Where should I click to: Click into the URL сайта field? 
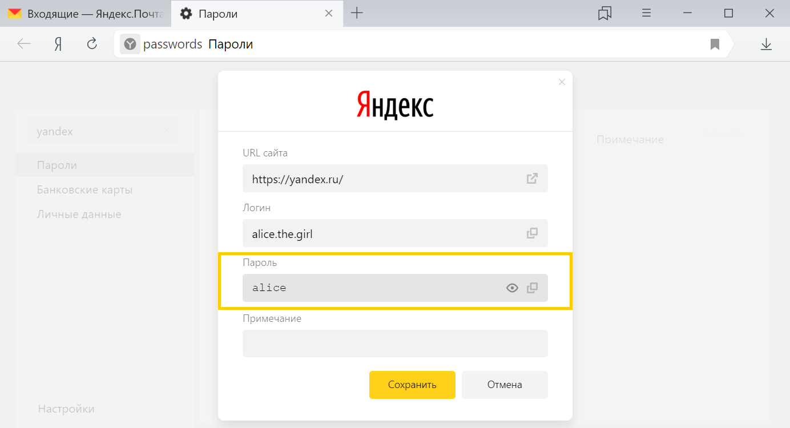point(395,179)
